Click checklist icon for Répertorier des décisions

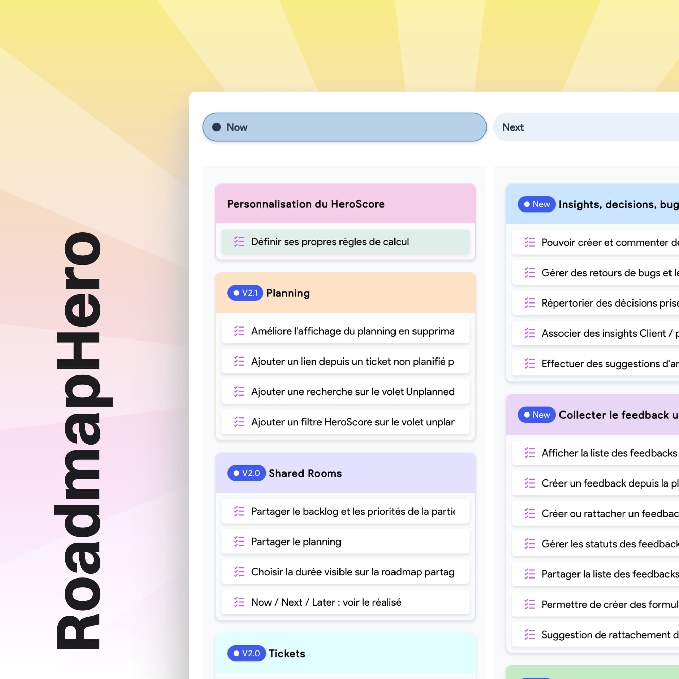point(529,302)
